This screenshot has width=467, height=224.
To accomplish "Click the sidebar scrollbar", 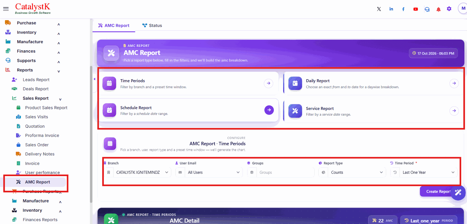I will [91, 134].
